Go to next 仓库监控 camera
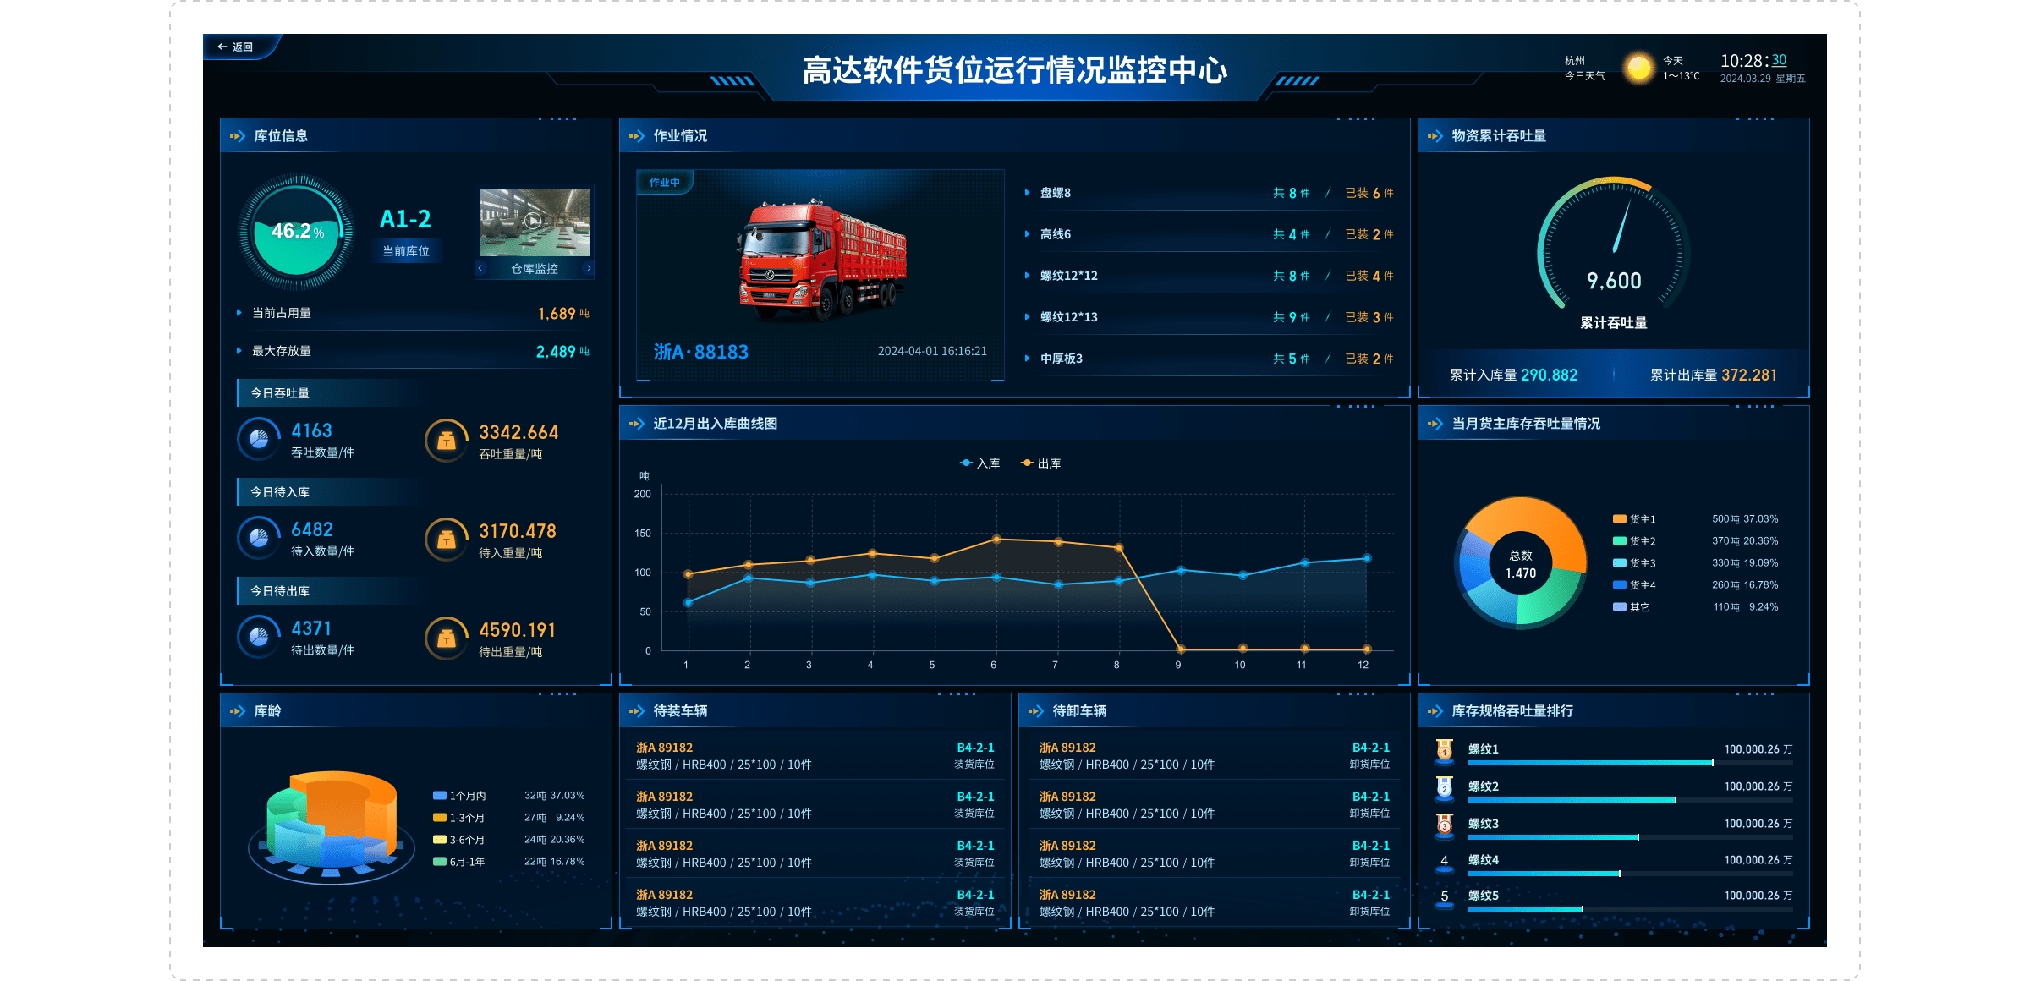The height and width of the screenshot is (981, 2030). (589, 269)
